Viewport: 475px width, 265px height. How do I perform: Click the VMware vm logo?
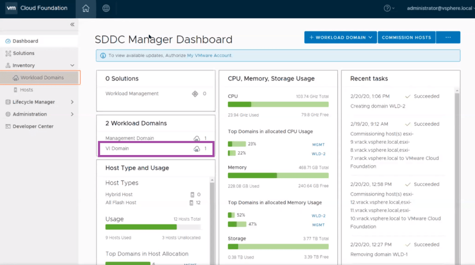11,8
